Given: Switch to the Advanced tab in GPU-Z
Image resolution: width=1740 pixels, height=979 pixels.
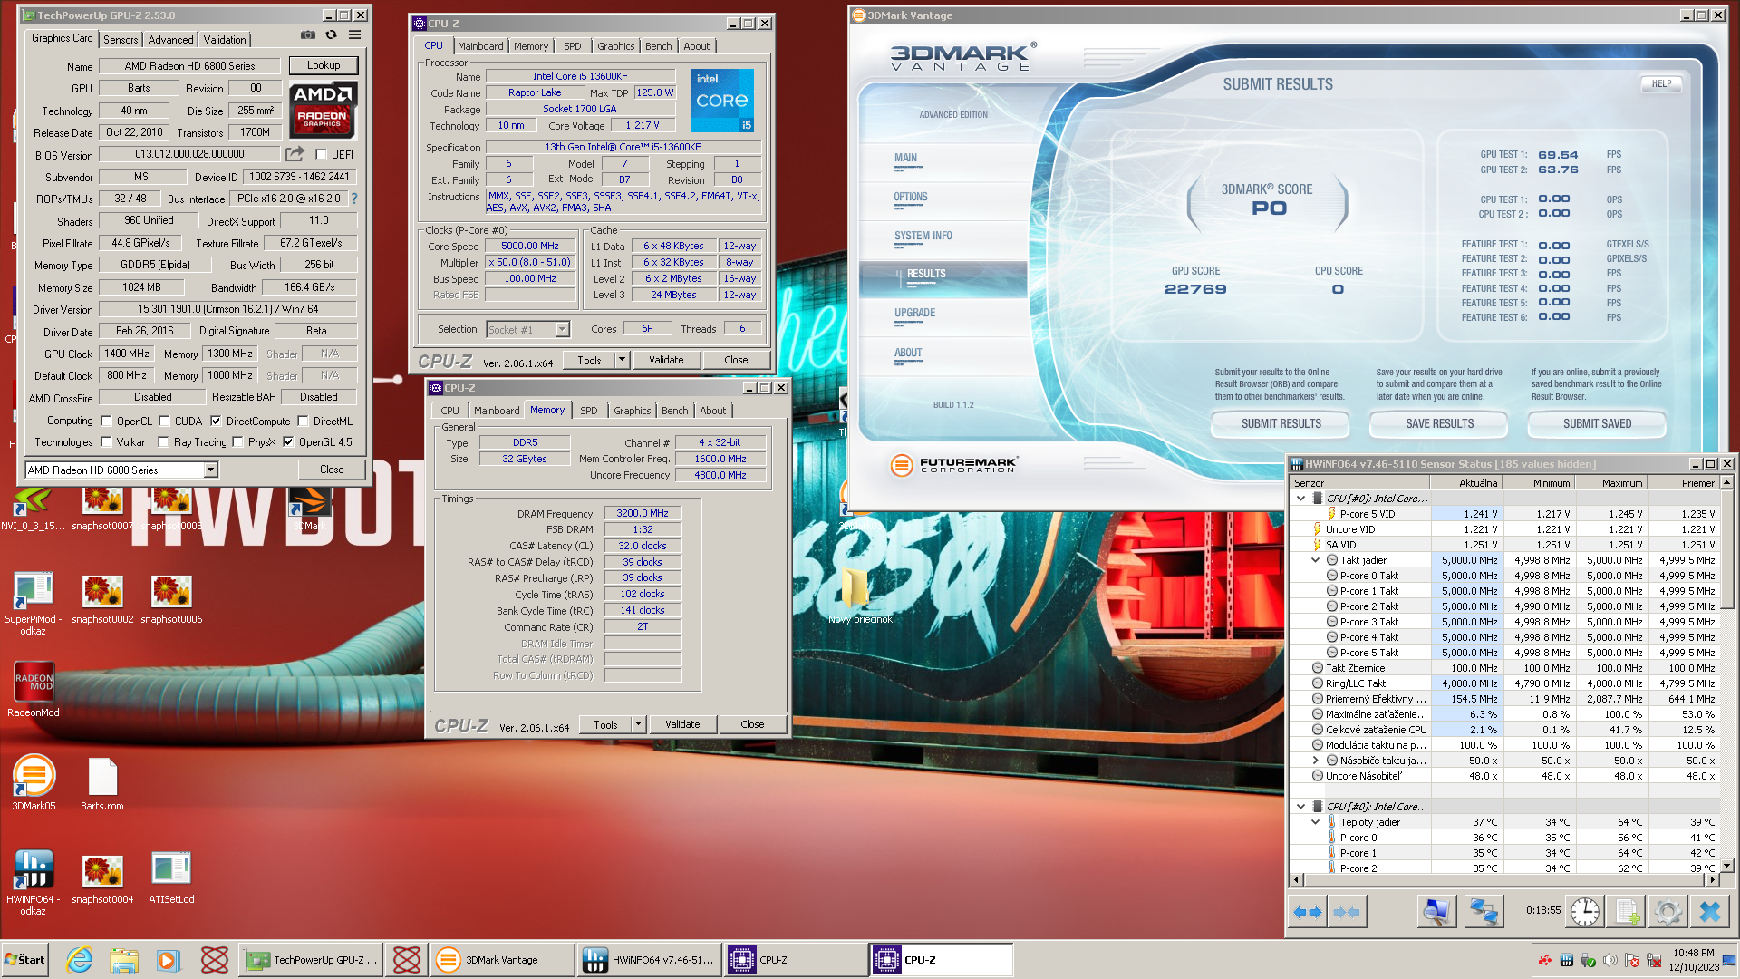Looking at the screenshot, I should tap(170, 40).
